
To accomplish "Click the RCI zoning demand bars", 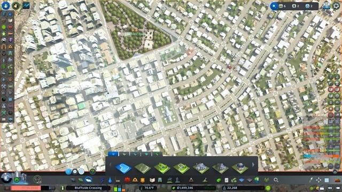I will [119, 188].
